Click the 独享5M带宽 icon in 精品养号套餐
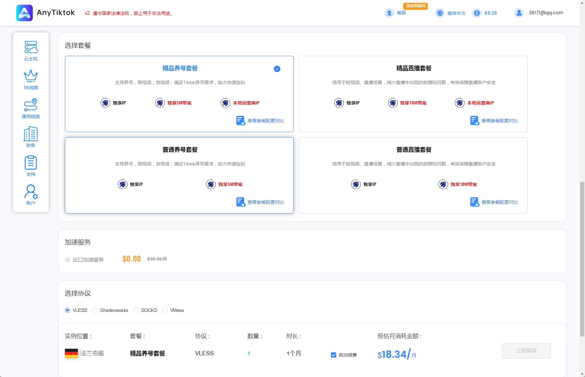This screenshot has height=377, width=585. (160, 103)
